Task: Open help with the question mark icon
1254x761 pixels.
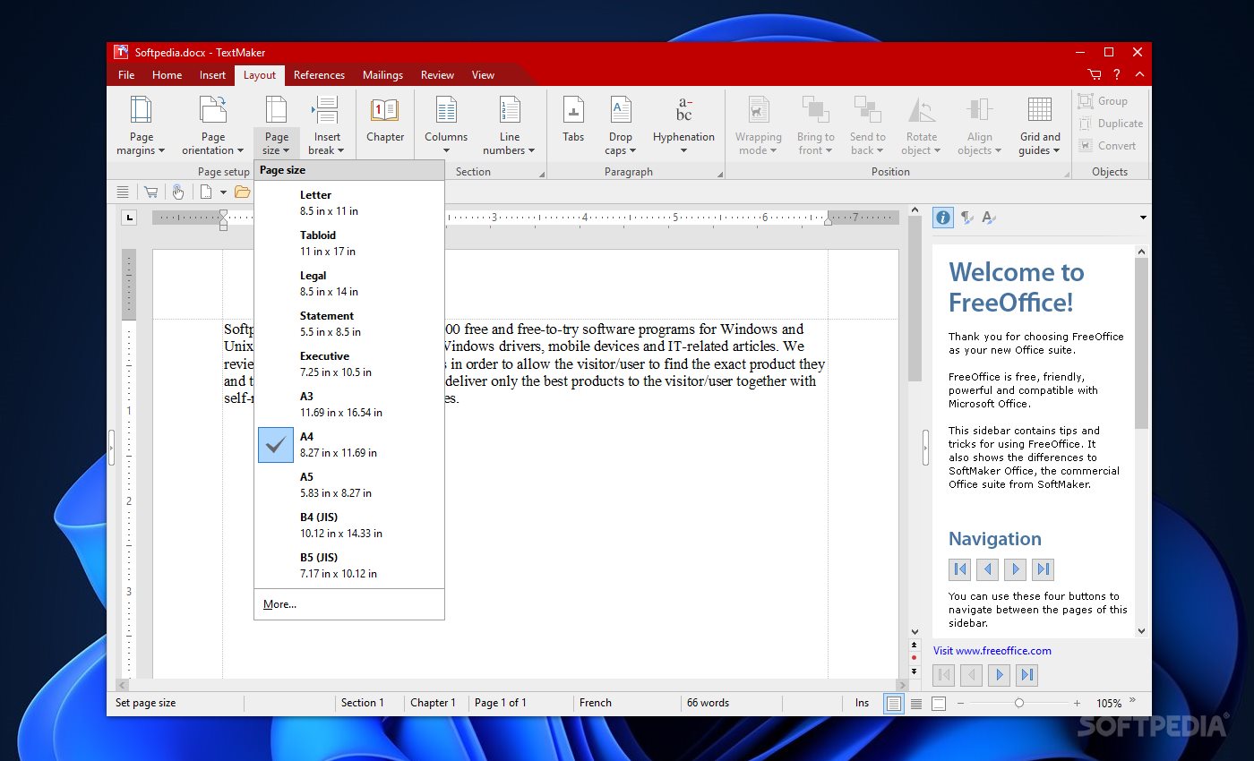Action: [x=1117, y=75]
